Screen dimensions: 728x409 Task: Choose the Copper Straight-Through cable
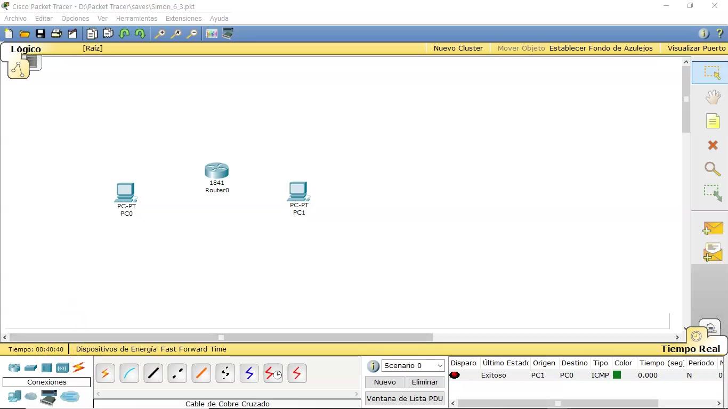[153, 373]
